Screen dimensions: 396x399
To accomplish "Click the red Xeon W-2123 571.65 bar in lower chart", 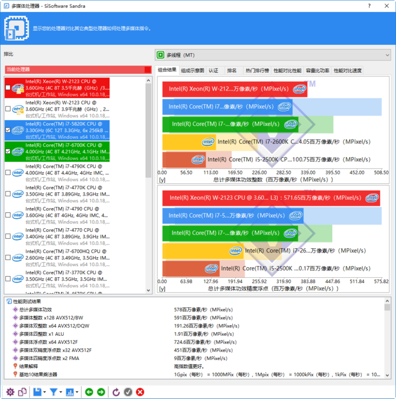I will click(271, 198).
